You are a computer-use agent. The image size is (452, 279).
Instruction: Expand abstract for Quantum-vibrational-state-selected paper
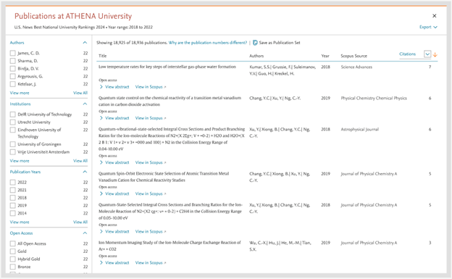(x=114, y=162)
